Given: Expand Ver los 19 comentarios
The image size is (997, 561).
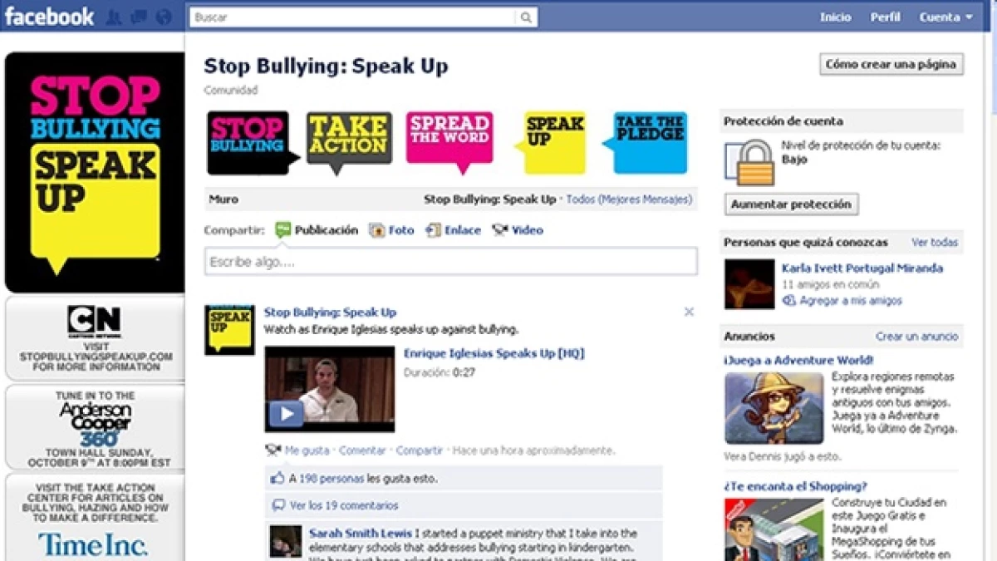Looking at the screenshot, I should [x=344, y=505].
